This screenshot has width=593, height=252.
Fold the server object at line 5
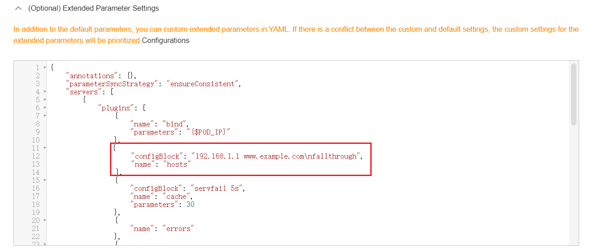pyautogui.click(x=44, y=100)
